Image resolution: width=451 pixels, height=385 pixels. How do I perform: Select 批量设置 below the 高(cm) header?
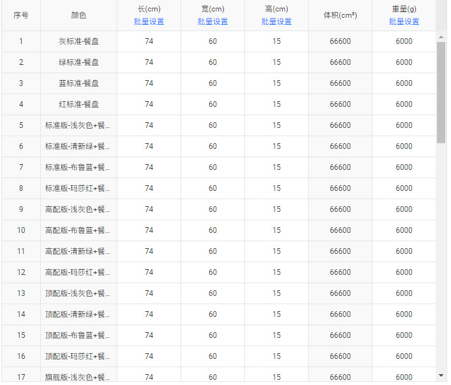click(276, 22)
